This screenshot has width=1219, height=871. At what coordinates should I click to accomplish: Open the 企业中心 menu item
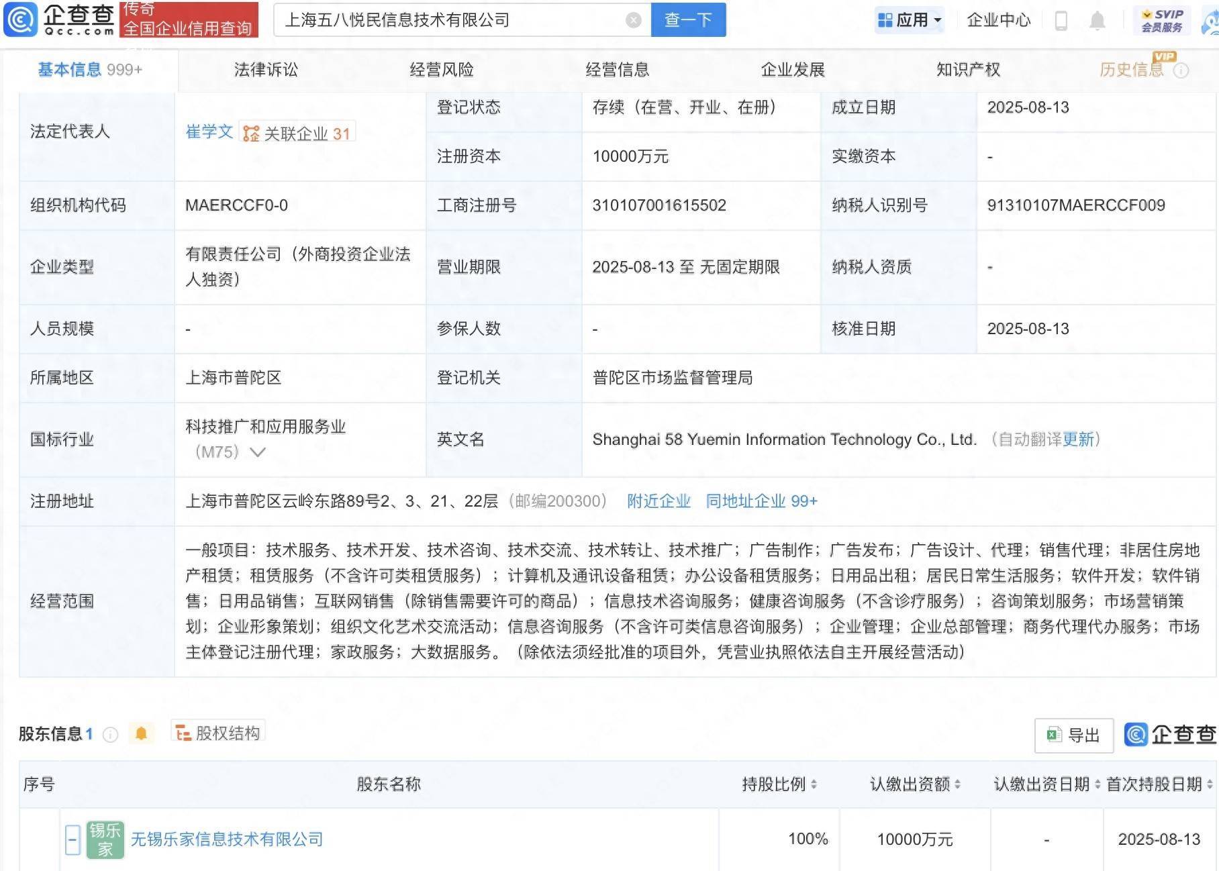coord(998,20)
